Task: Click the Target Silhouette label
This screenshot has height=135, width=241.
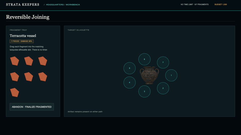Action: click(x=78, y=30)
